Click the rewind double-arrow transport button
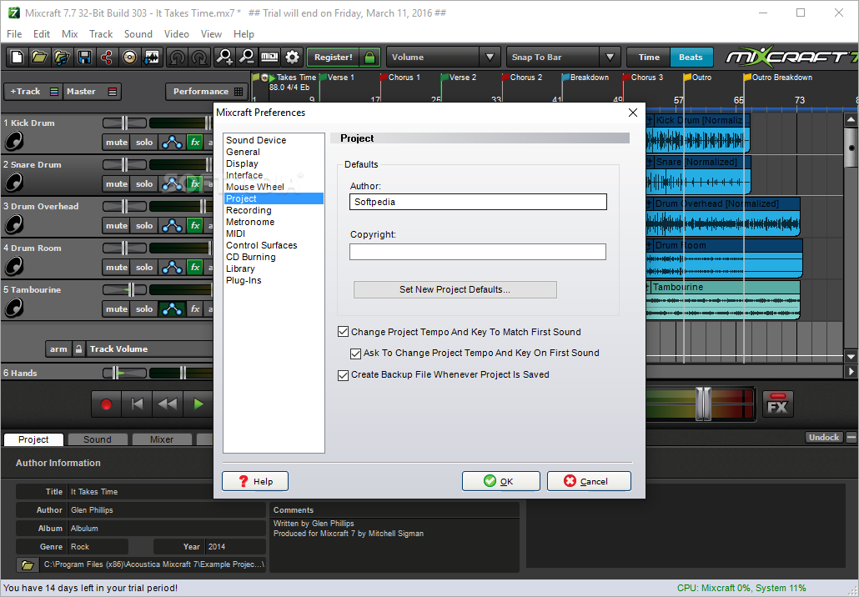 pos(168,404)
